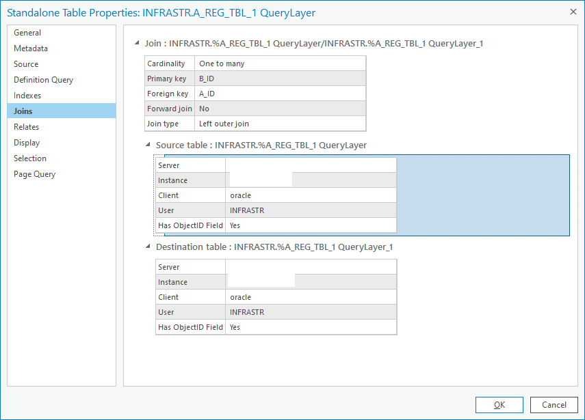Open the General tab
The height and width of the screenshot is (420, 585).
tap(27, 33)
